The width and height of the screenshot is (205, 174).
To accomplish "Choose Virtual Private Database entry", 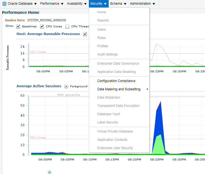I will tap(115, 131).
